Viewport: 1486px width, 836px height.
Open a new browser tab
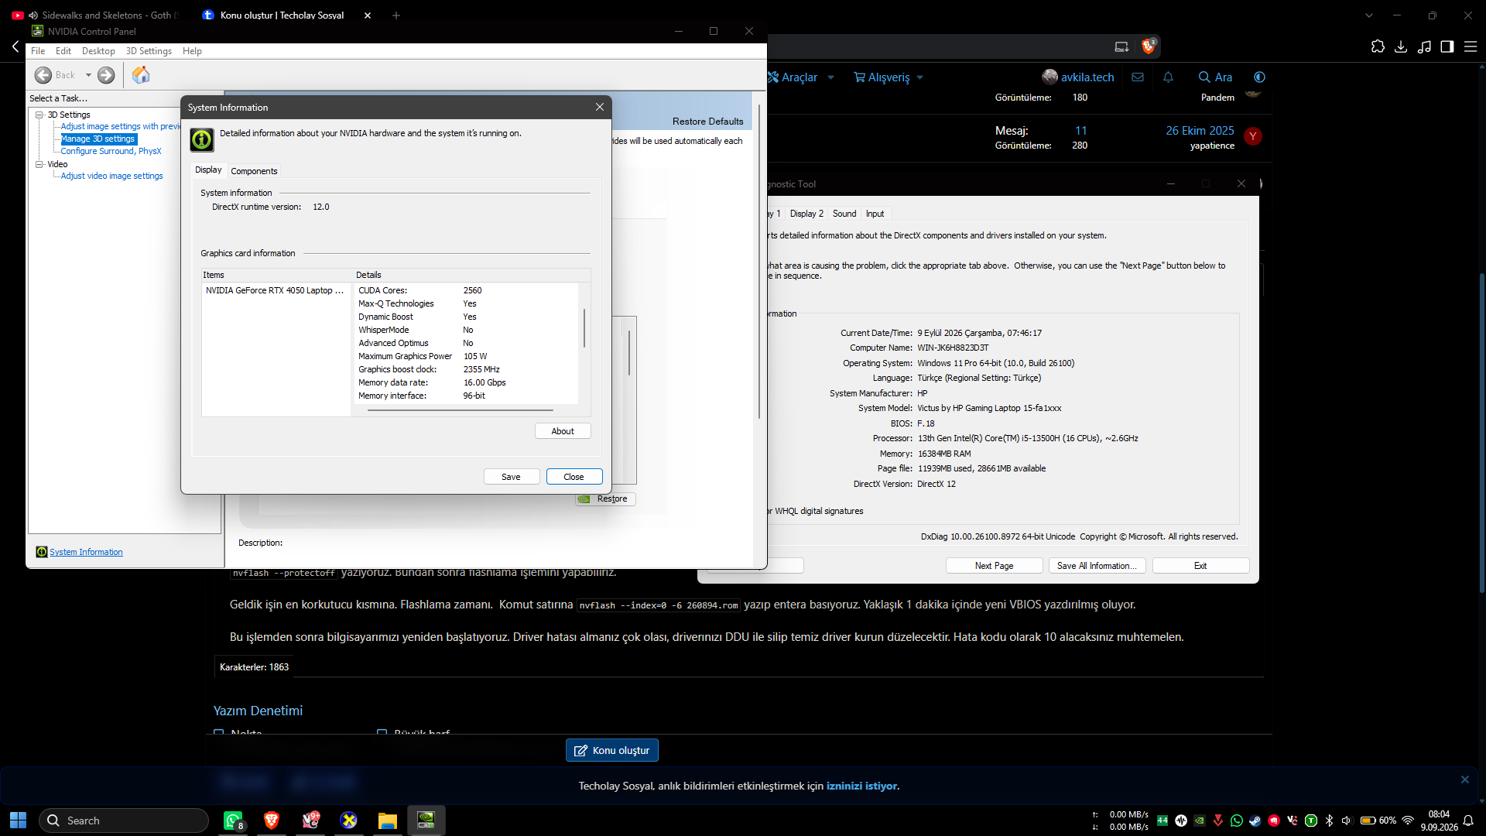396,15
